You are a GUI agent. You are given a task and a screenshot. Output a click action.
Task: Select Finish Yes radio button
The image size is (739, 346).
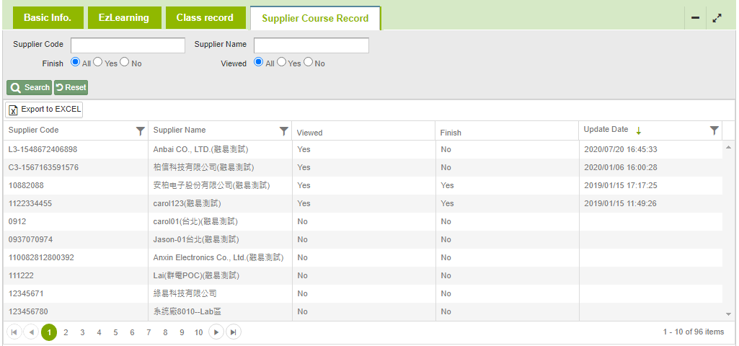[x=98, y=63]
